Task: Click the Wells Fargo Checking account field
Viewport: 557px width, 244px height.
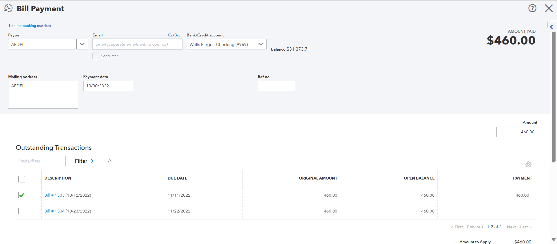Action: coord(221,44)
